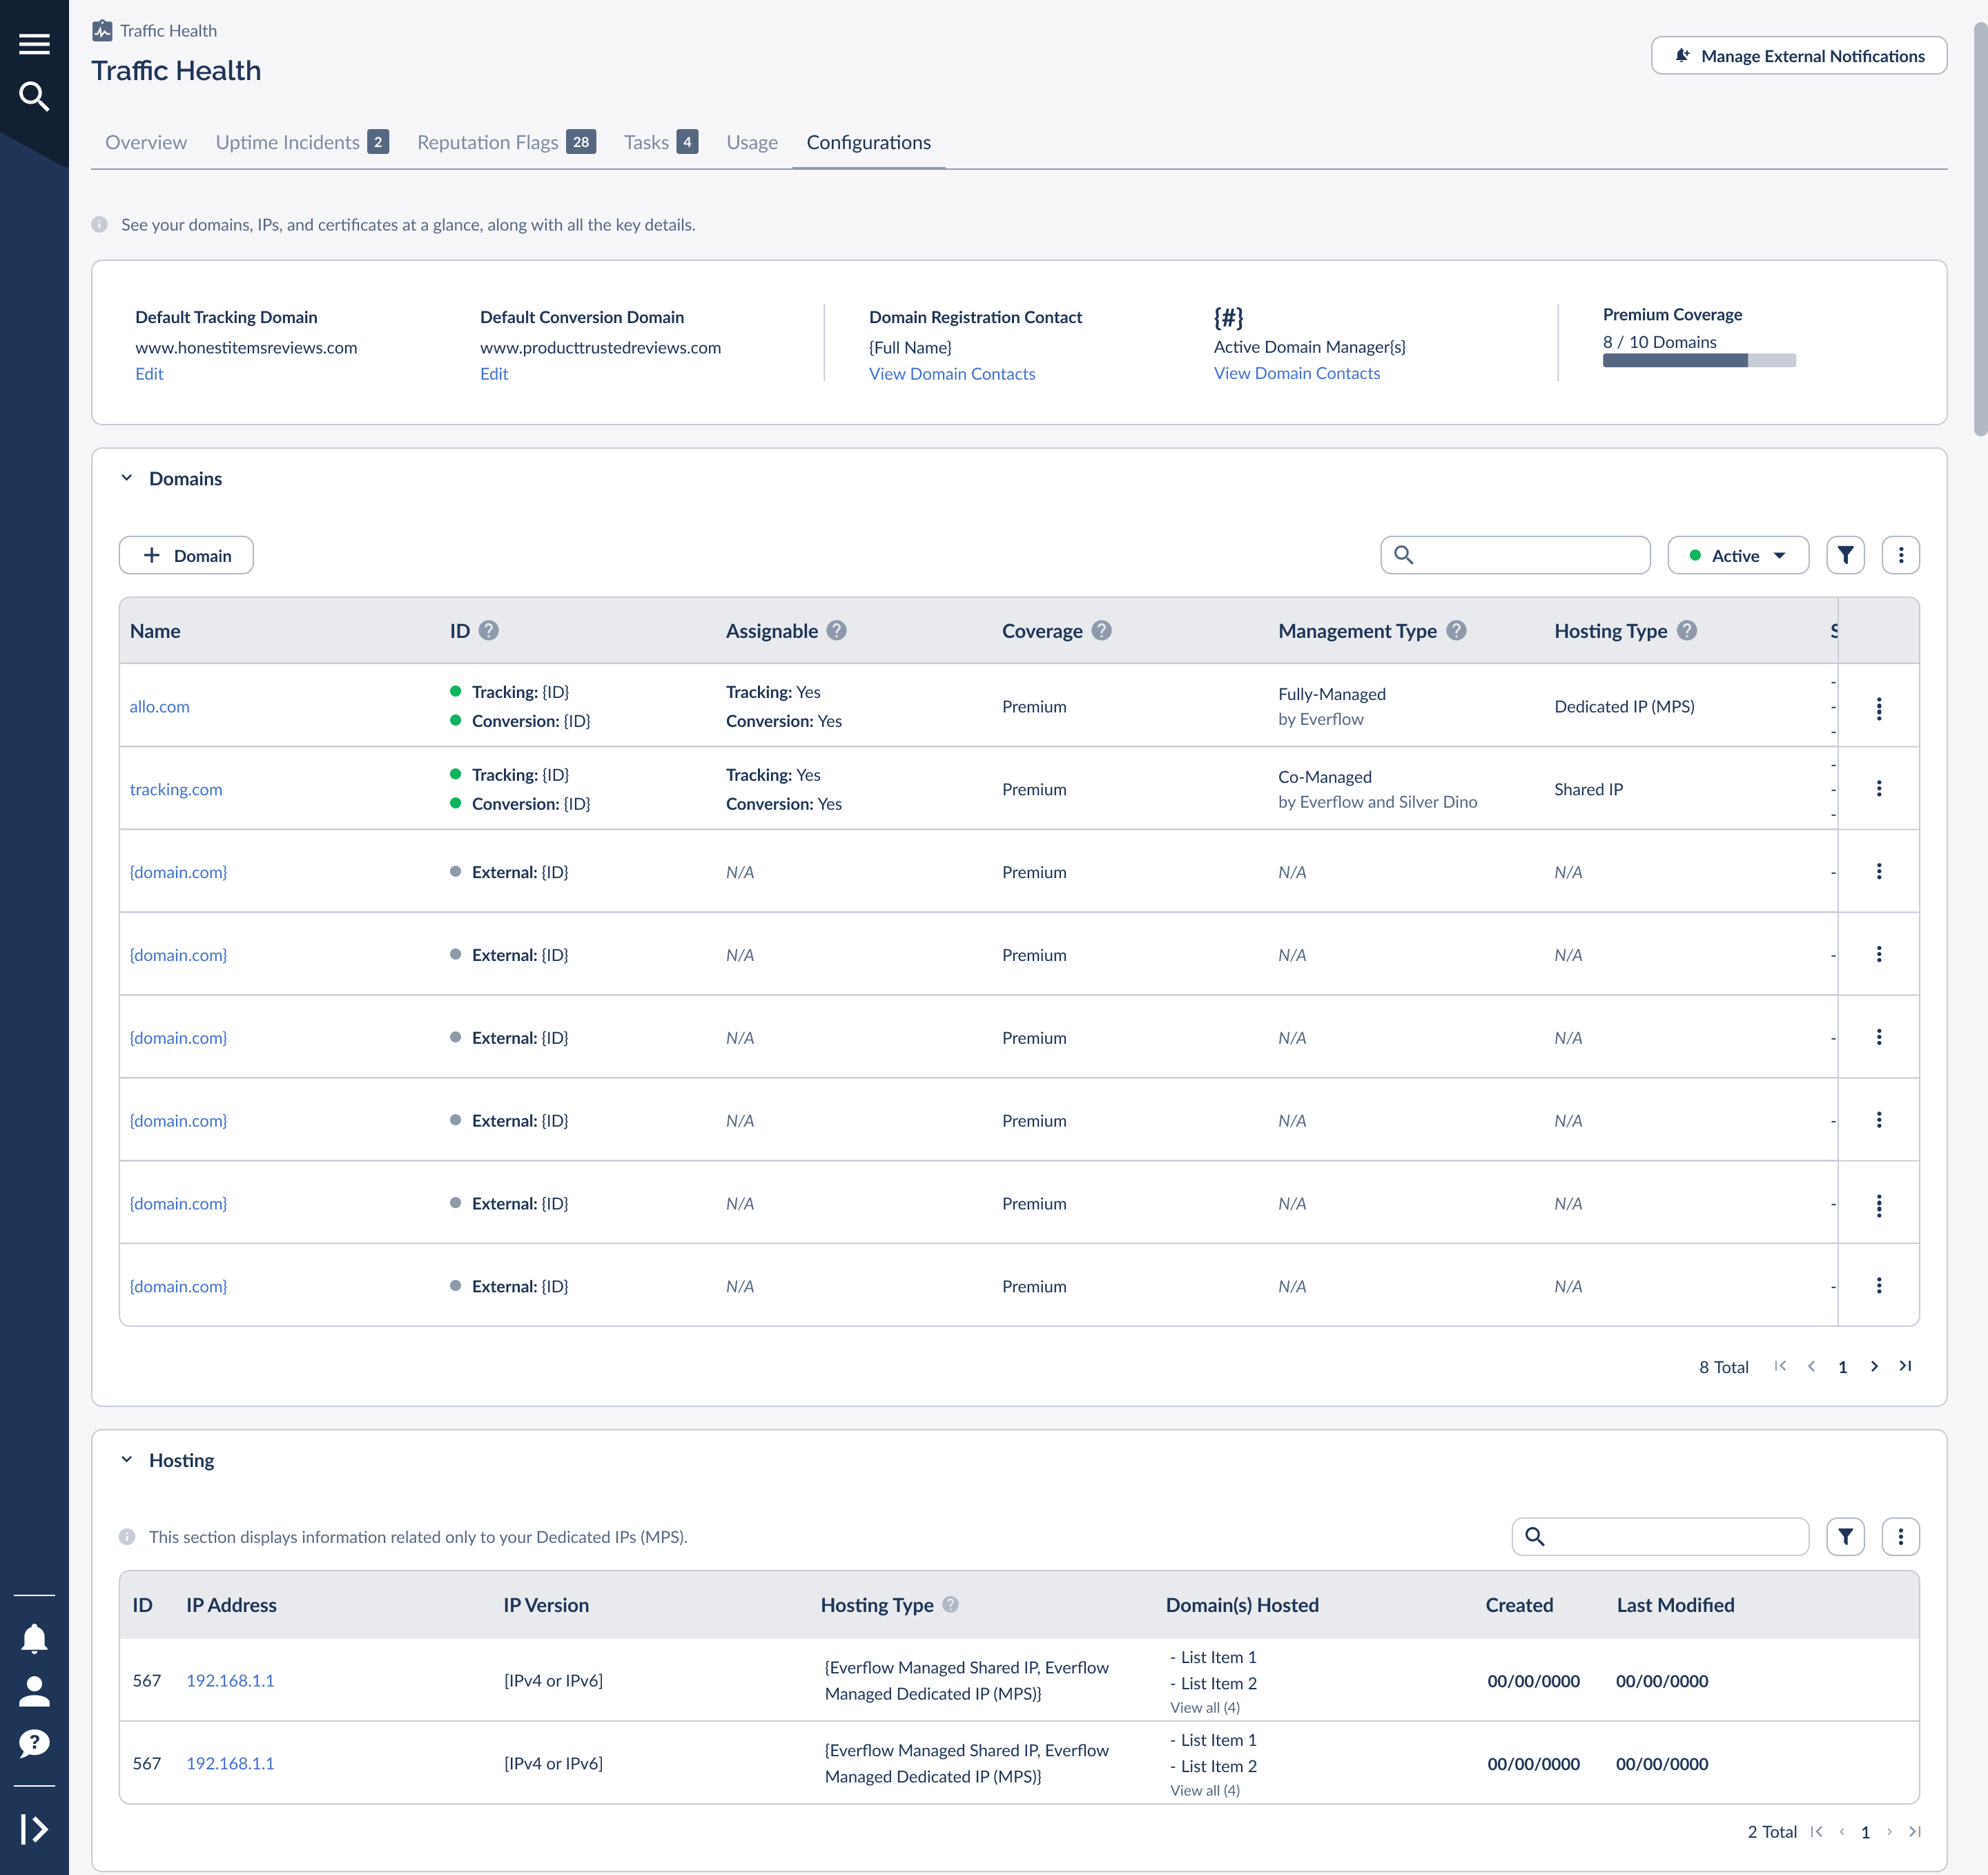Open the help question mark bubble

(34, 1744)
